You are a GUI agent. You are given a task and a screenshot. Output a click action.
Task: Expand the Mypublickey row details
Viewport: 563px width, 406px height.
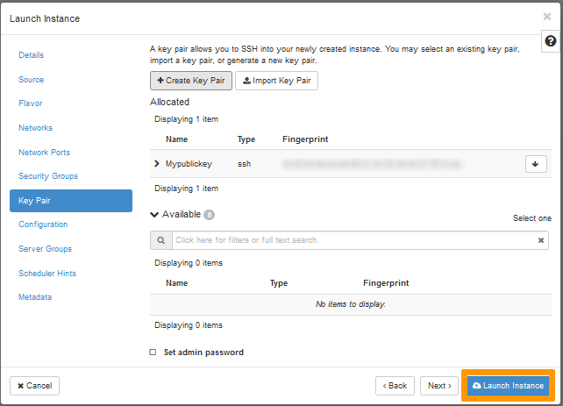(157, 164)
